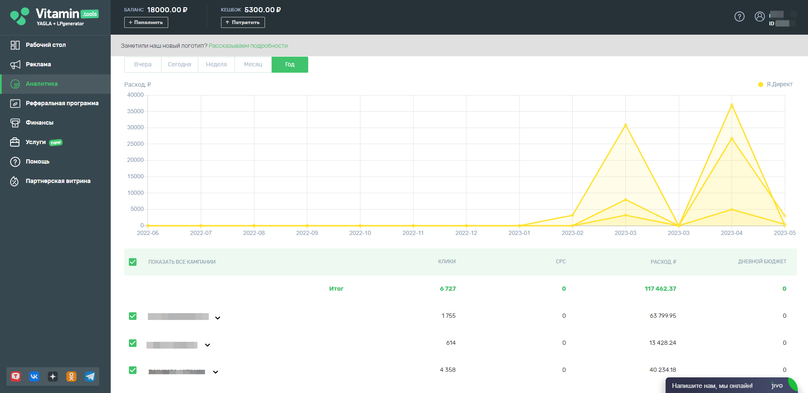Click the CPC column header
This screenshot has width=808, height=393.
point(561,262)
